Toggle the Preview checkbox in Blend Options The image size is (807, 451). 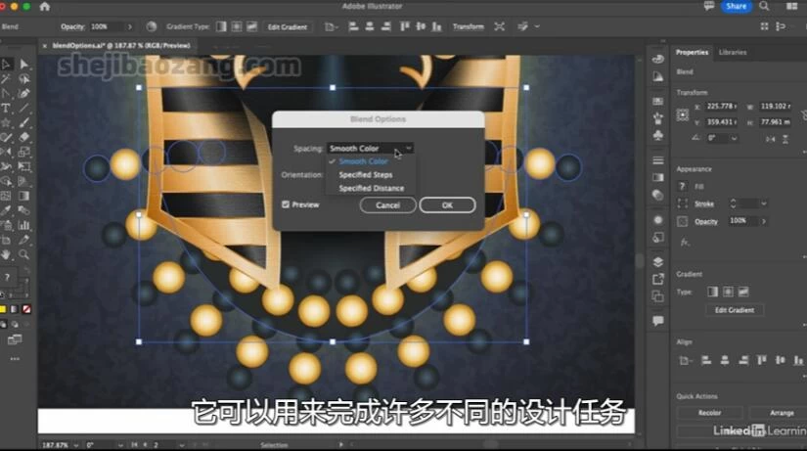coord(286,204)
